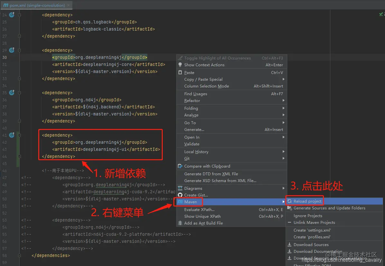Screen dimensions: 385x266
Task: Collapse the fold marker on line 35
Action: coord(19,93)
